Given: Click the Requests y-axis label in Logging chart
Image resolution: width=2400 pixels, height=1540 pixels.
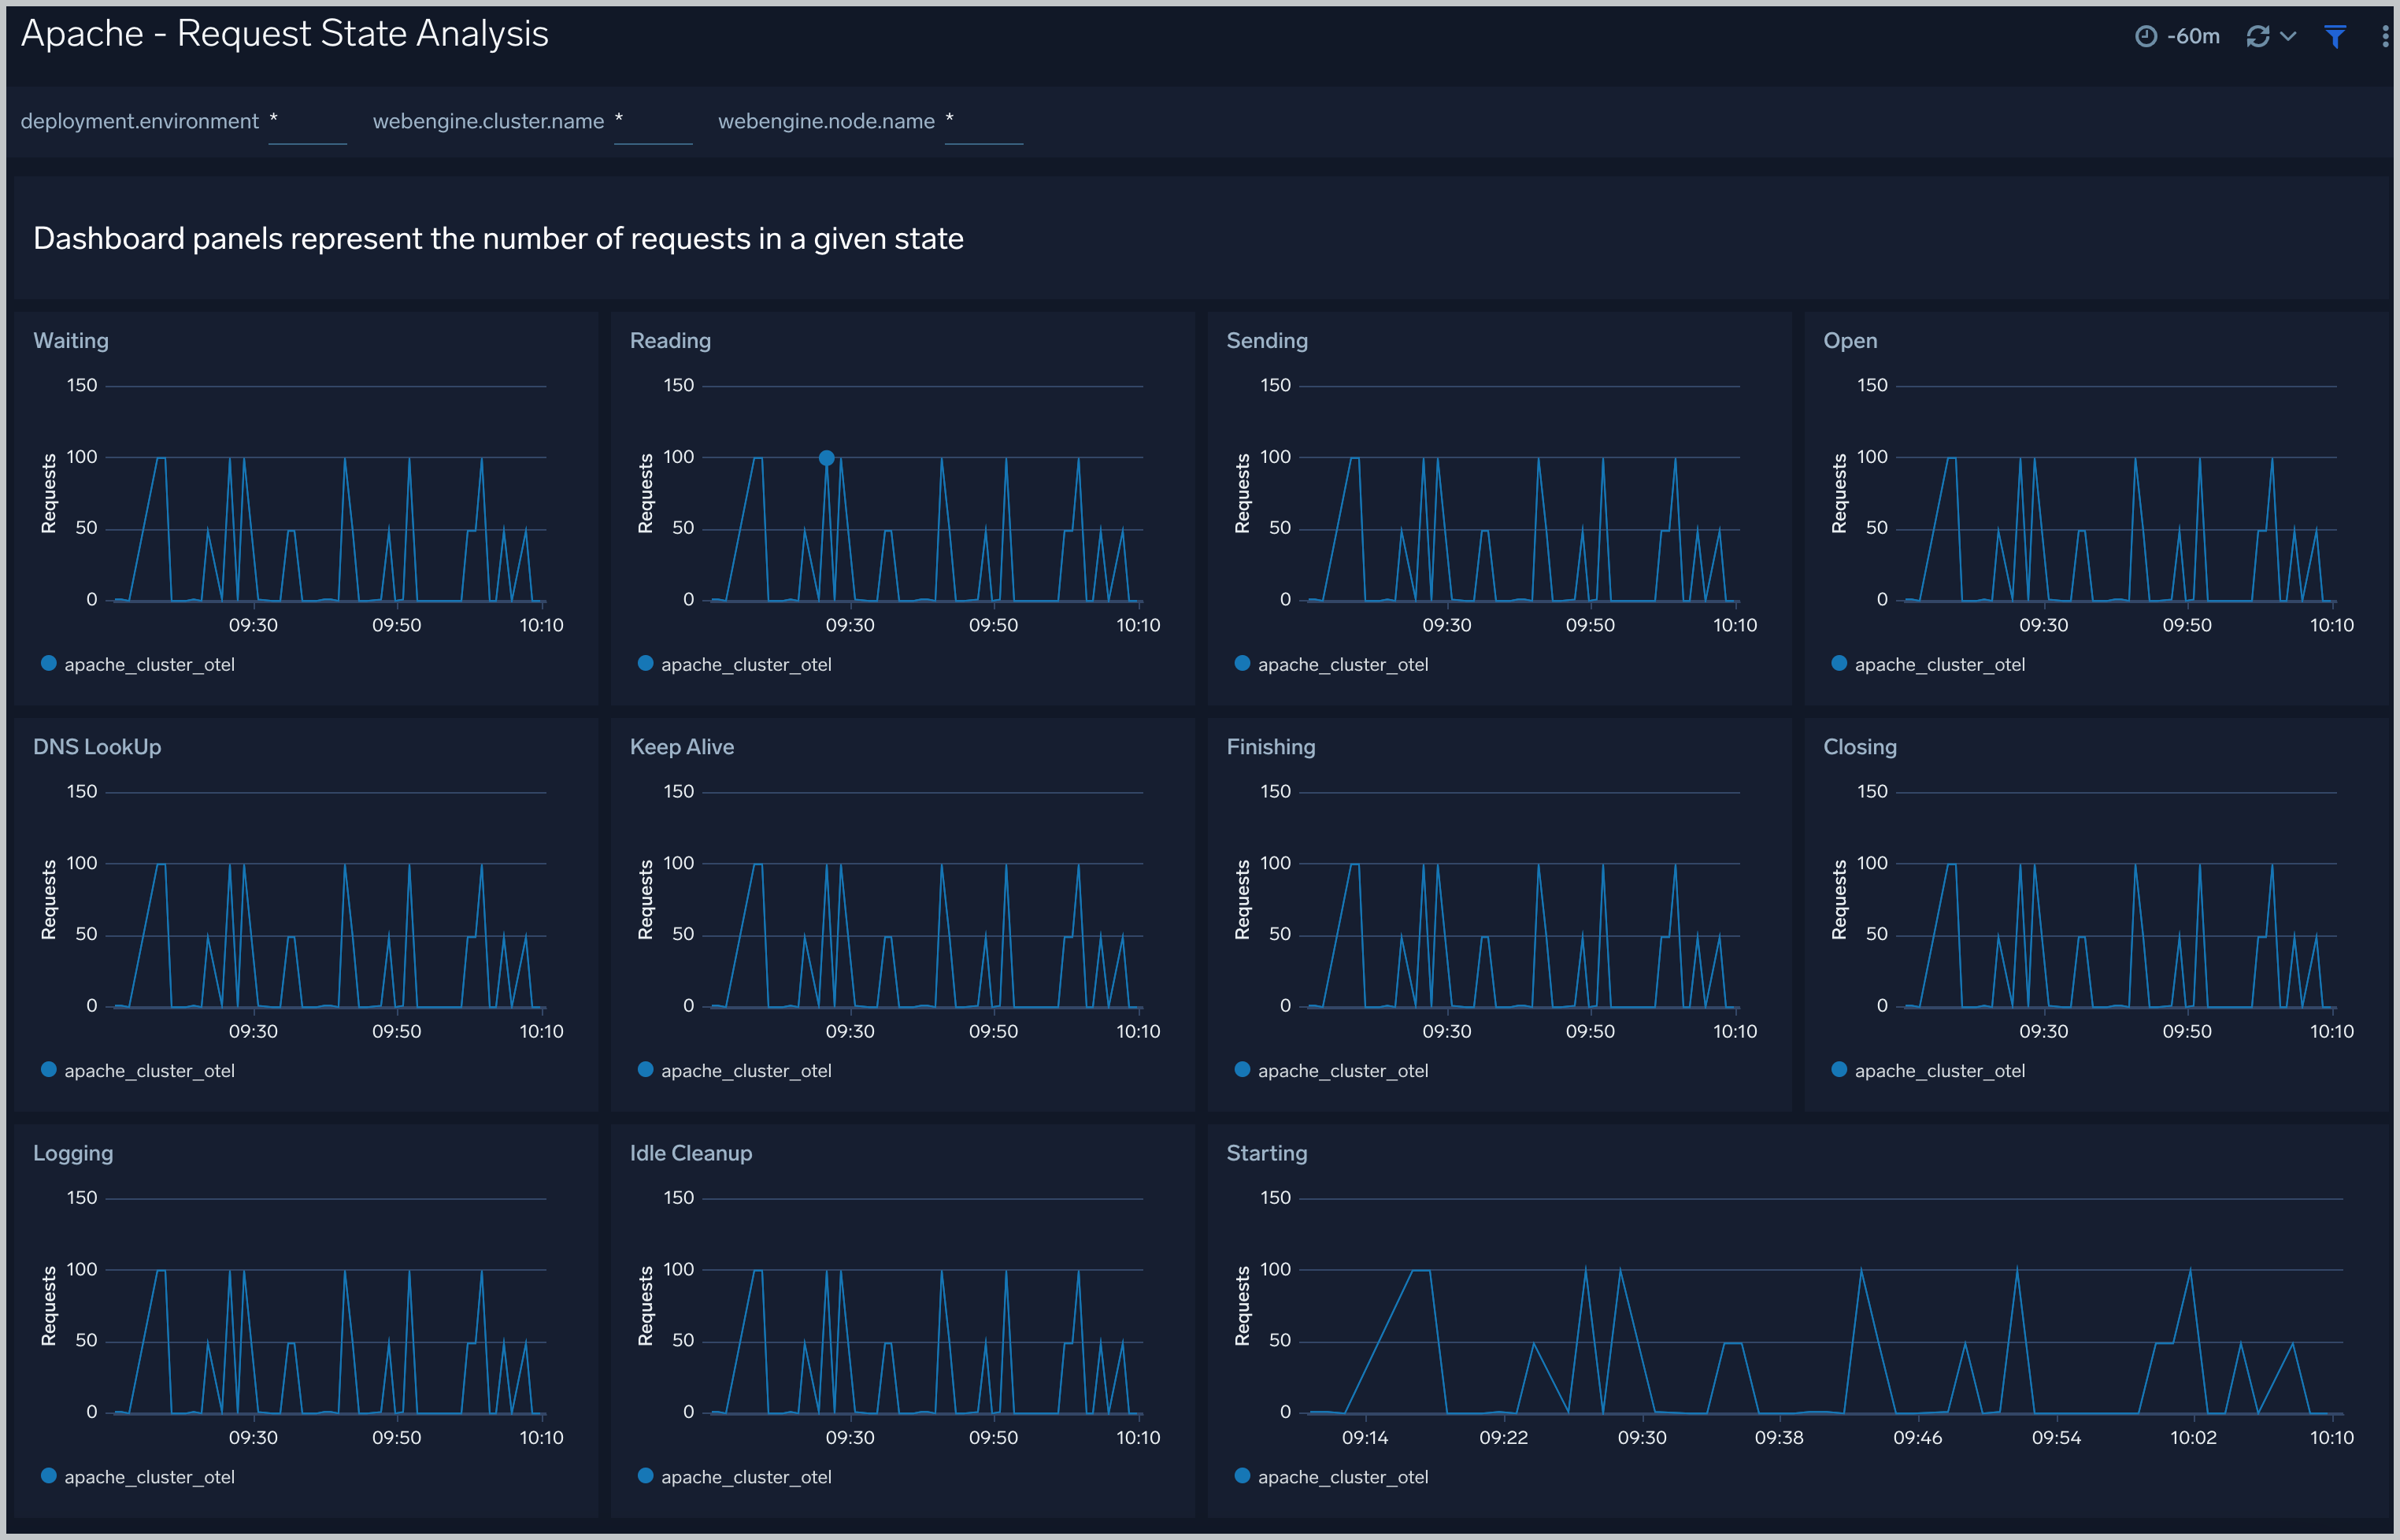Looking at the screenshot, I should [x=48, y=1306].
